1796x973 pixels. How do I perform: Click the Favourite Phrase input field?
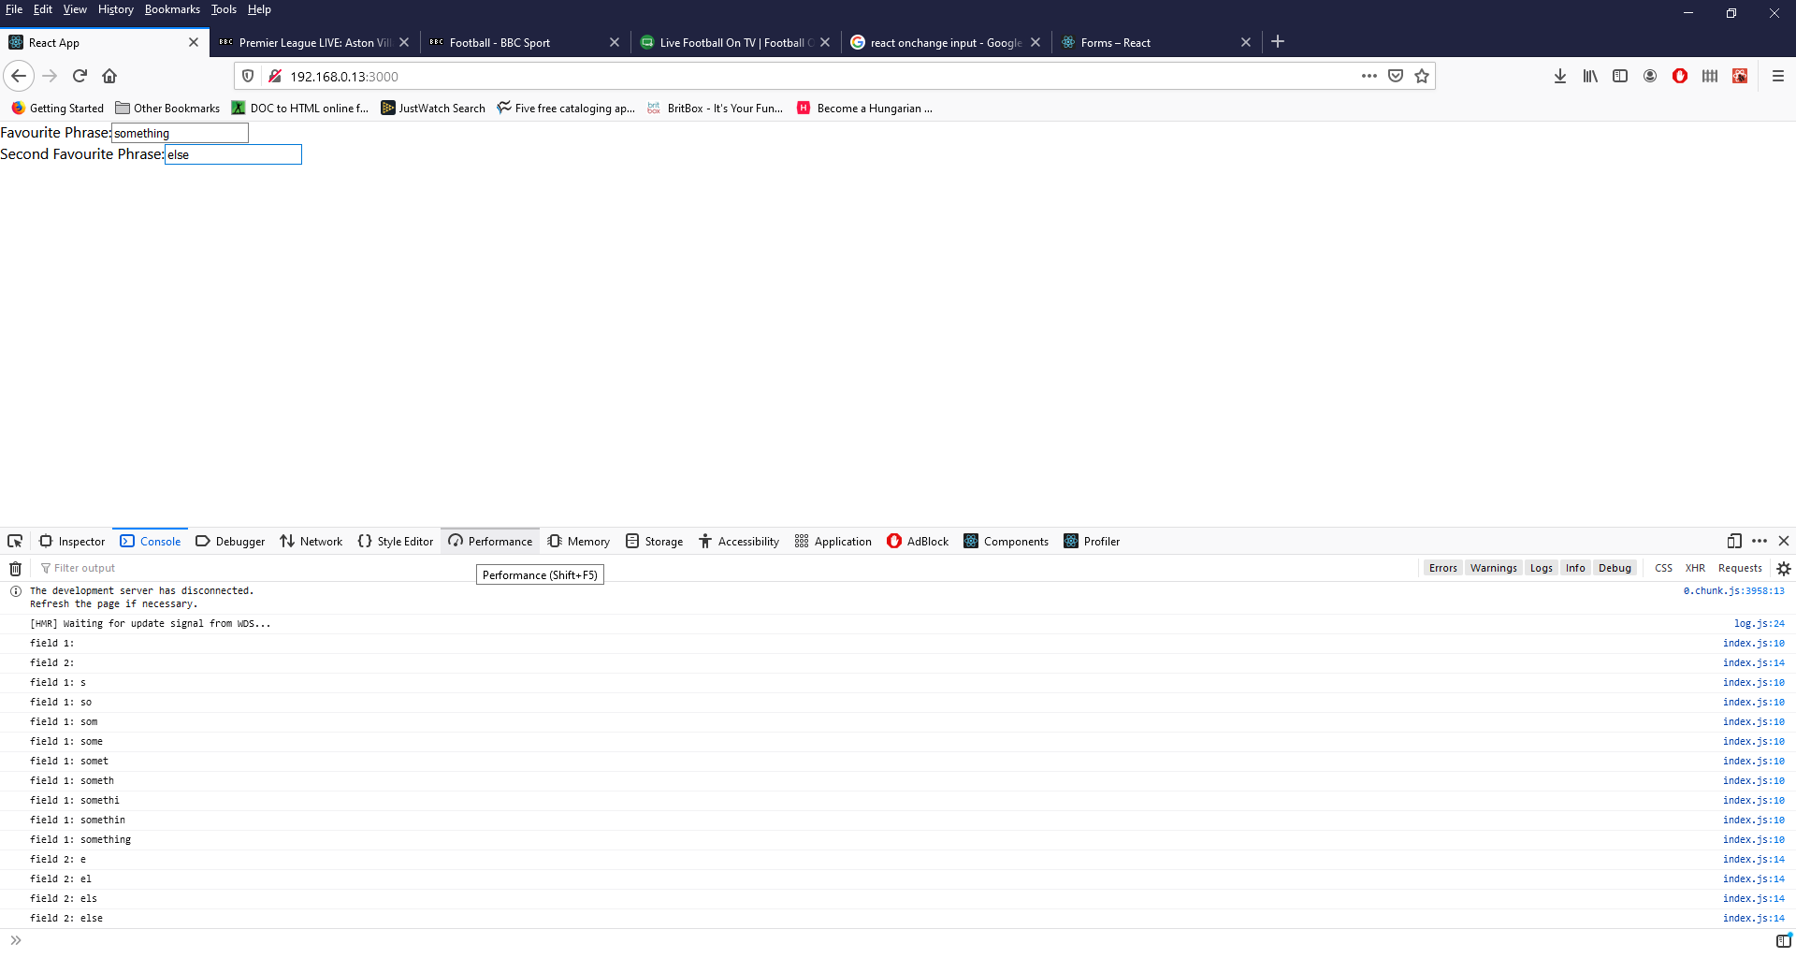(x=180, y=133)
